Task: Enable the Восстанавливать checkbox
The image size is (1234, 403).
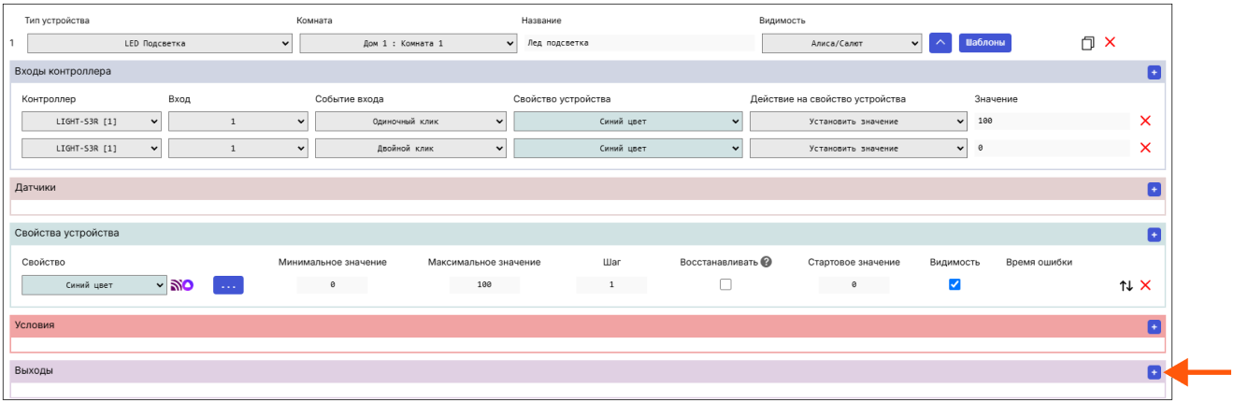Action: pos(725,285)
